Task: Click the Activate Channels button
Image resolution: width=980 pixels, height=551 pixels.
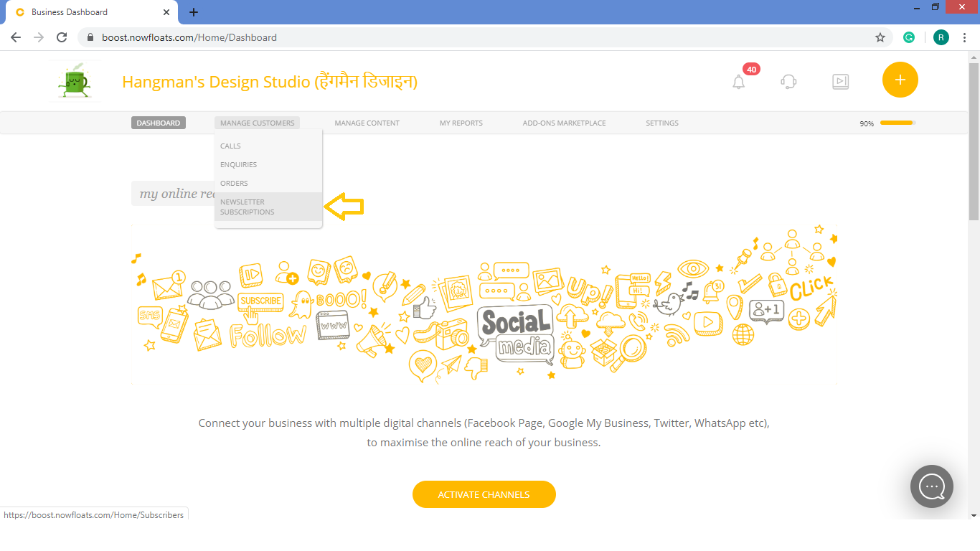Action: pos(484,494)
